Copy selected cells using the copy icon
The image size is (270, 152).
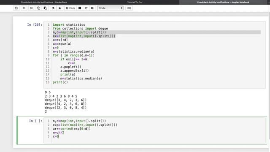(x=38, y=8)
